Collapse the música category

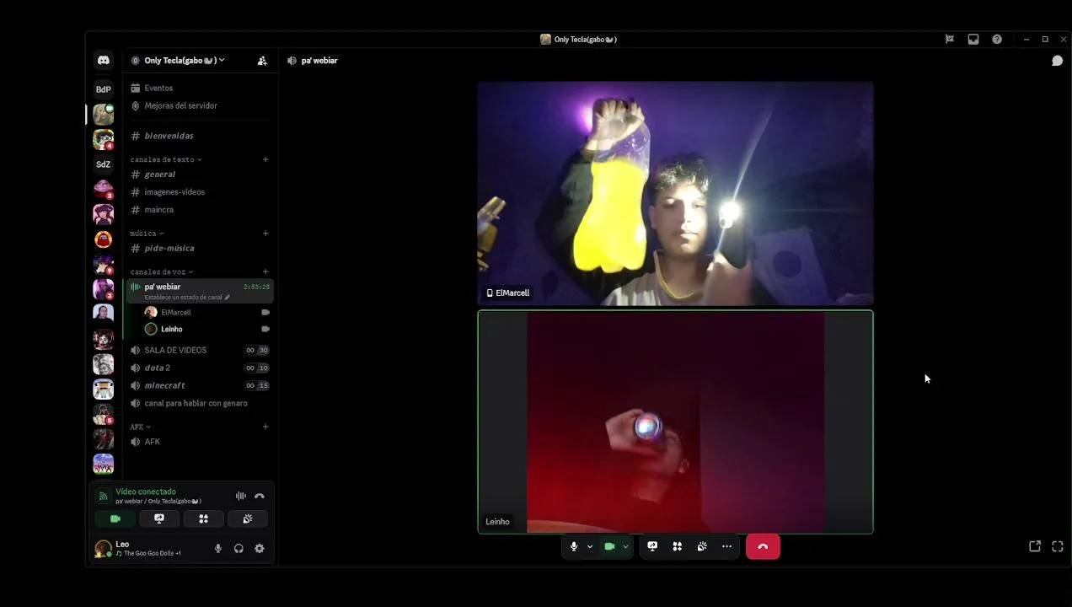pos(147,234)
